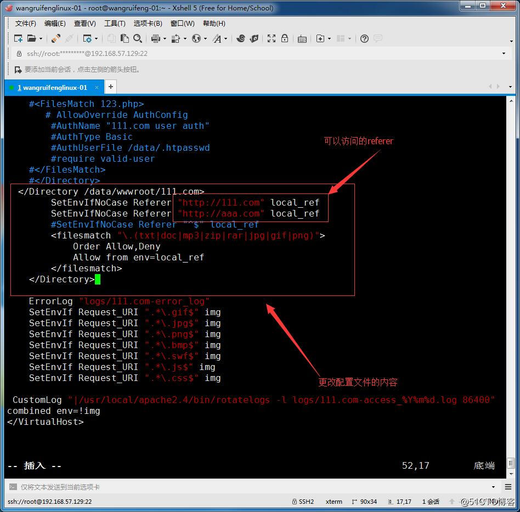Click the chat feedback bubble icon
Image resolution: width=520 pixels, height=512 pixels.
point(378,38)
